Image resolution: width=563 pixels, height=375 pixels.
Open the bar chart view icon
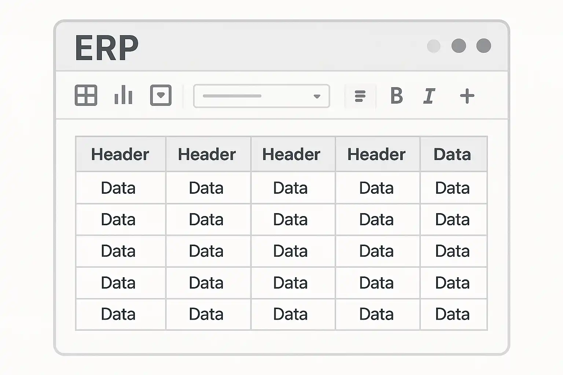point(123,95)
